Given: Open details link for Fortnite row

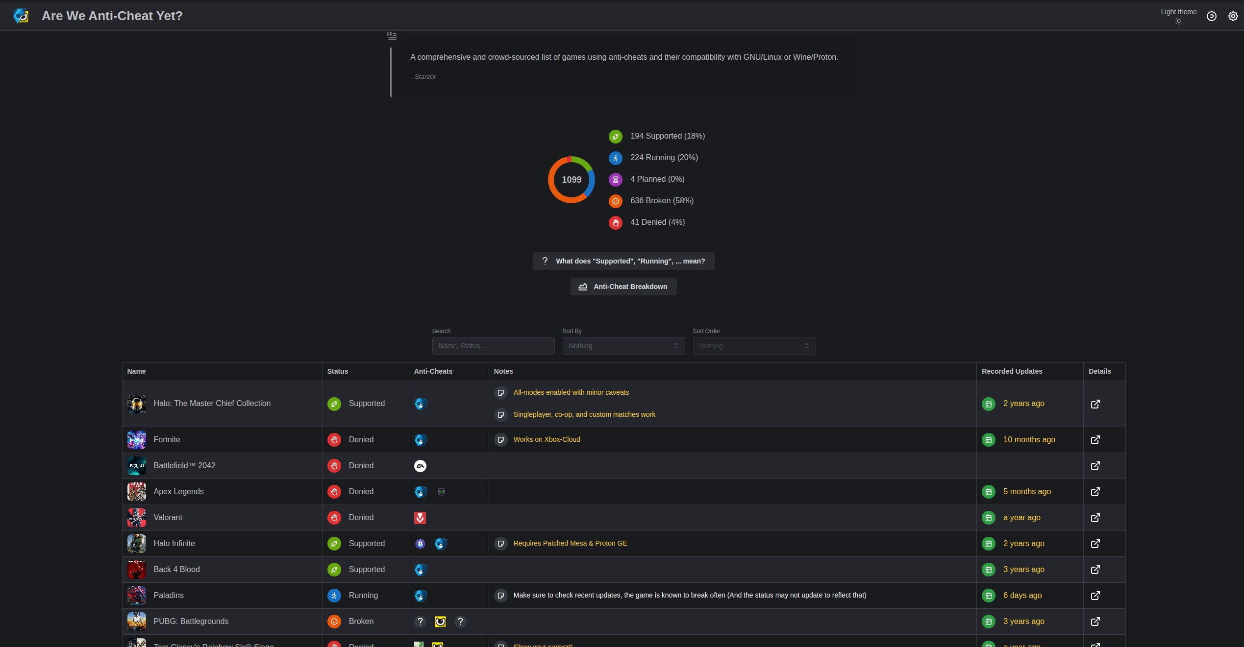Looking at the screenshot, I should coord(1095,440).
